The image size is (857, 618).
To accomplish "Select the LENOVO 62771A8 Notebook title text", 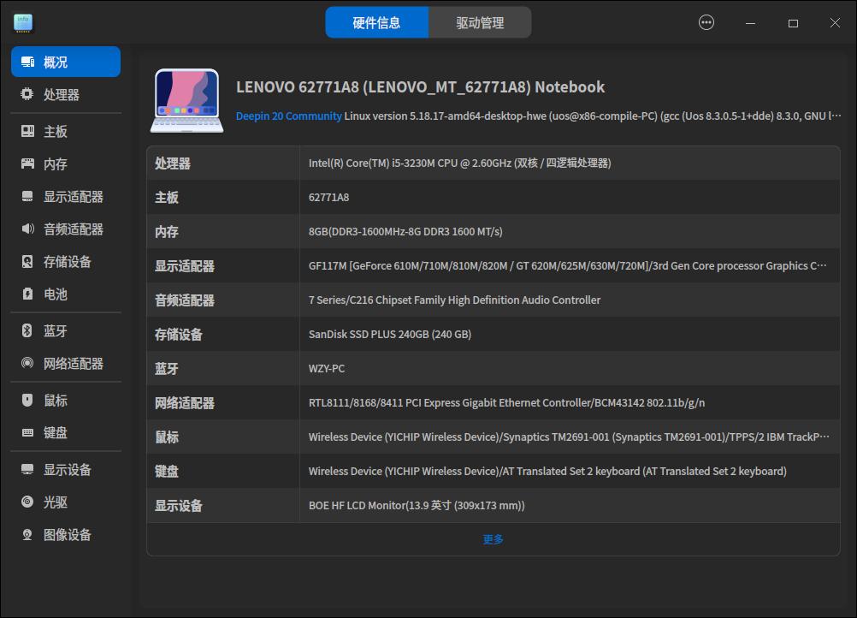I will (420, 87).
